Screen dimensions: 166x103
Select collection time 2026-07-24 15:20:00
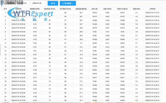[18, 97]
